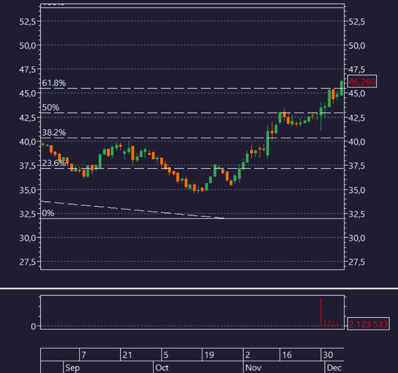Click date marker 21 on time axis
The width and height of the screenshot is (398, 373).
pos(127,355)
